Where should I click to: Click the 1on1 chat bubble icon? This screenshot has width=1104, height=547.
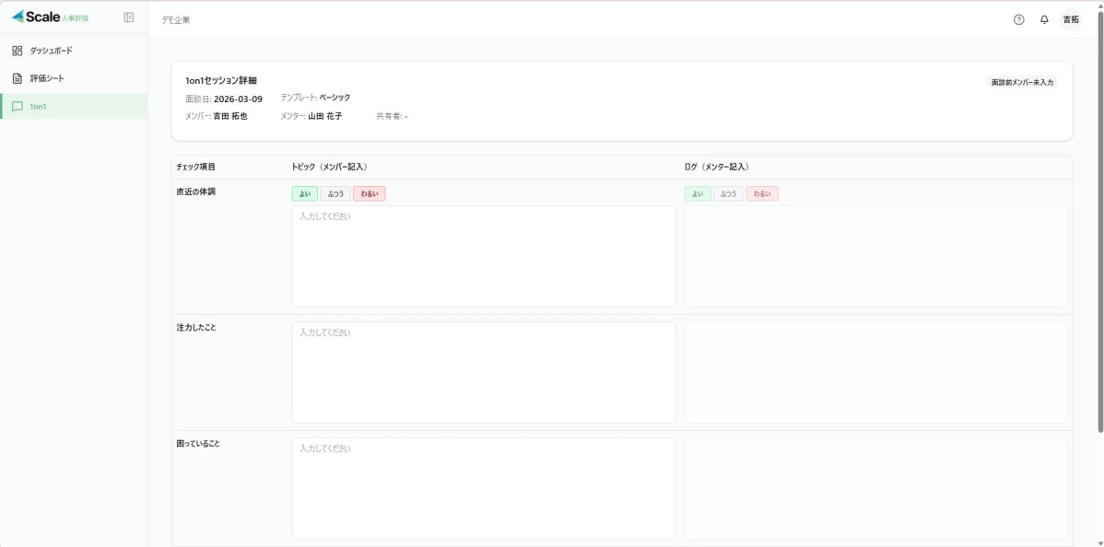click(18, 106)
